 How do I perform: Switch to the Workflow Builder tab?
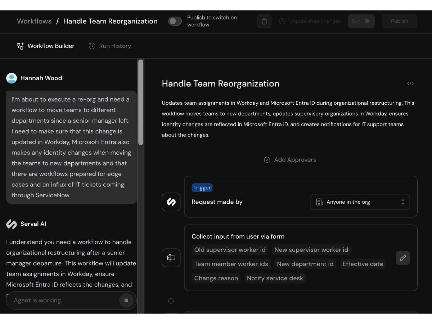point(45,46)
